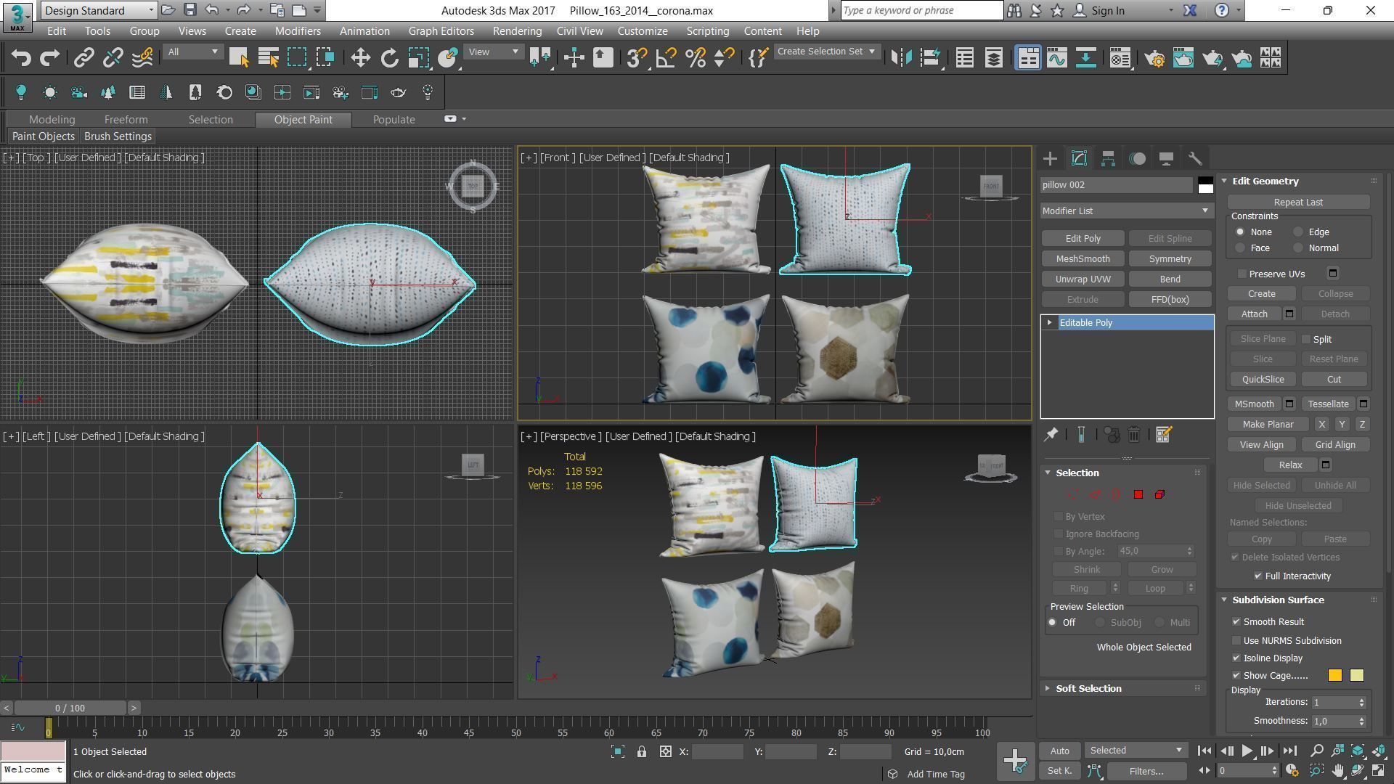Enable Use NURMS Subdivision checkbox

pos(1236,641)
